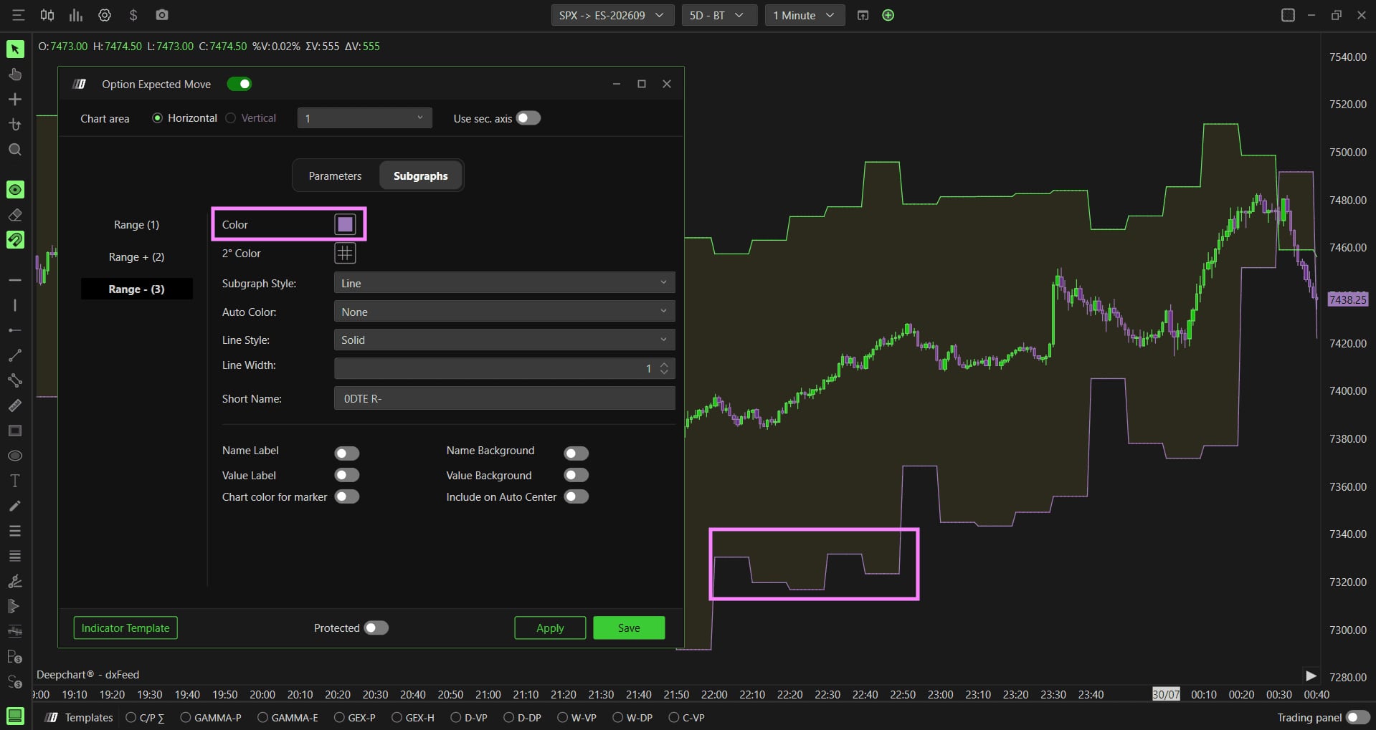Click the candlestick chart type icon

pos(47,15)
